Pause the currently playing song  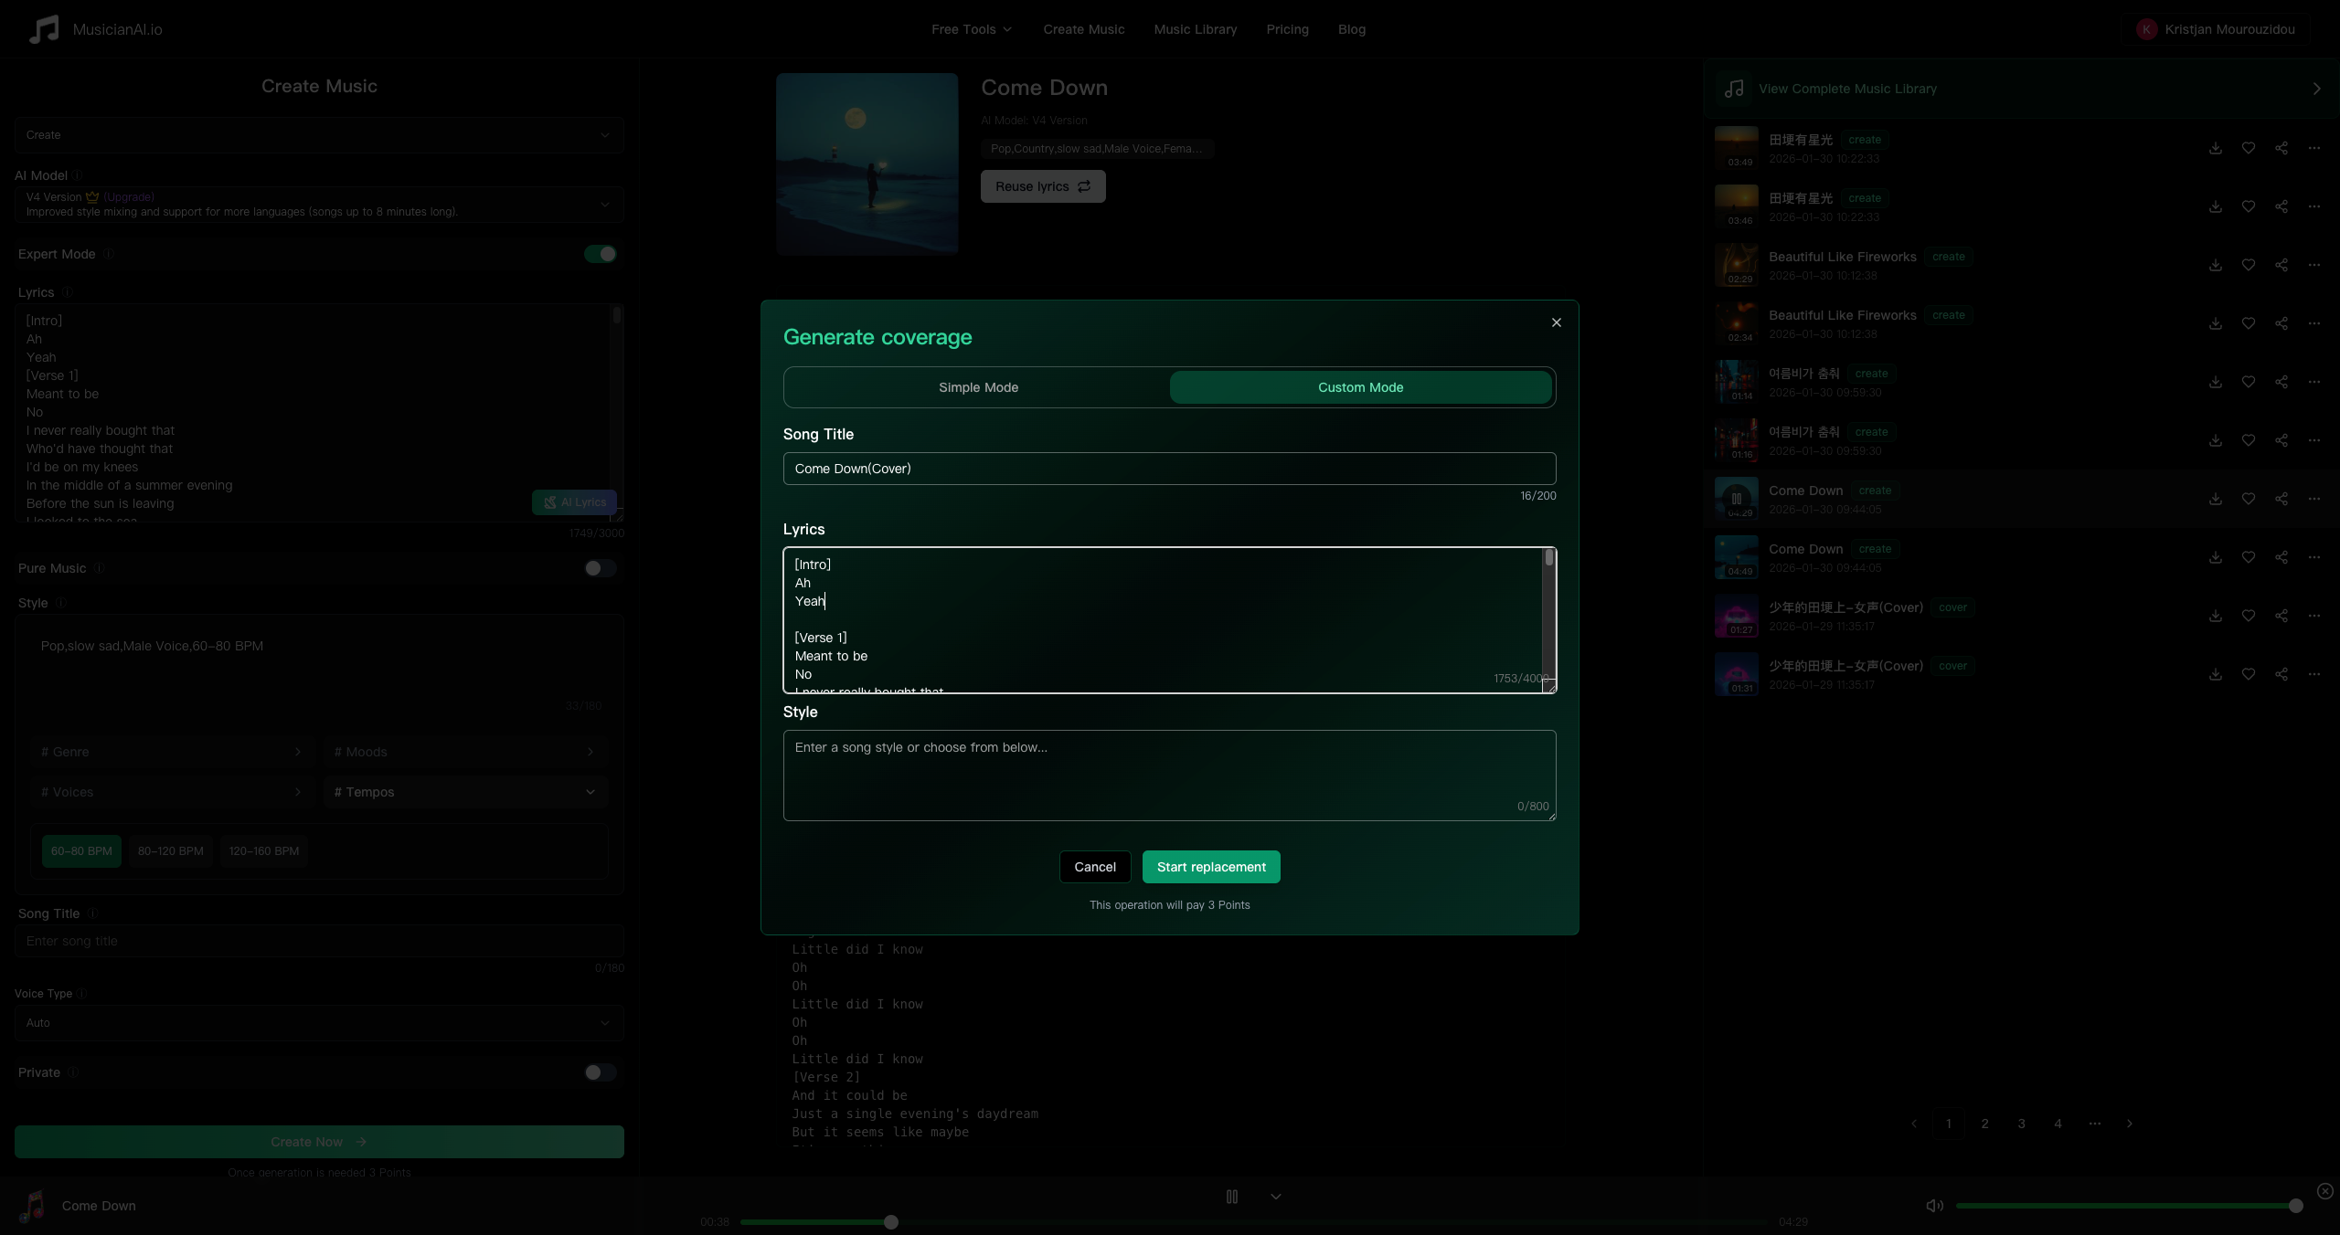[x=1231, y=1196]
